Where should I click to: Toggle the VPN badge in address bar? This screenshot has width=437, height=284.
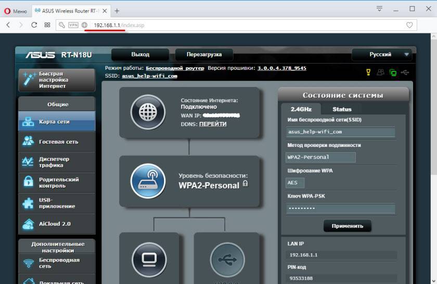click(x=73, y=25)
